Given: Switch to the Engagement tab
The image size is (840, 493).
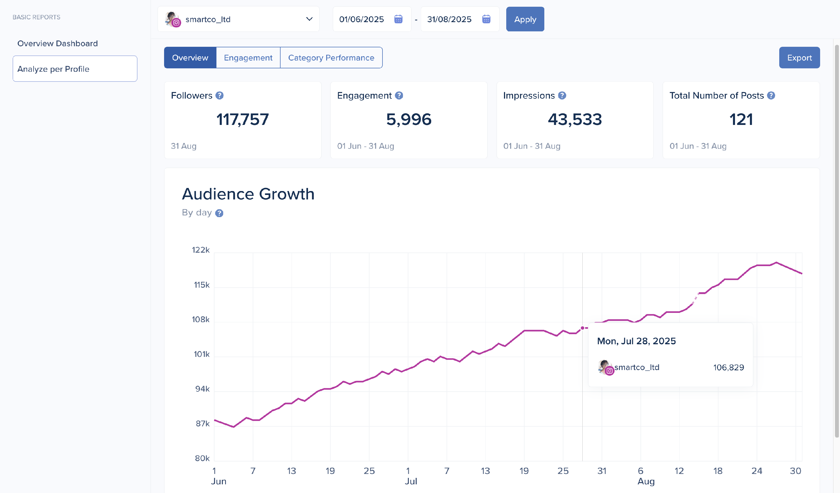Looking at the screenshot, I should (x=248, y=58).
